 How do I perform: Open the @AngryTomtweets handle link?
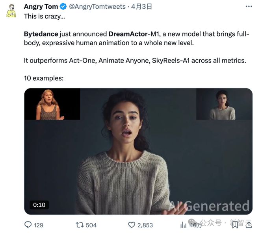coord(97,7)
